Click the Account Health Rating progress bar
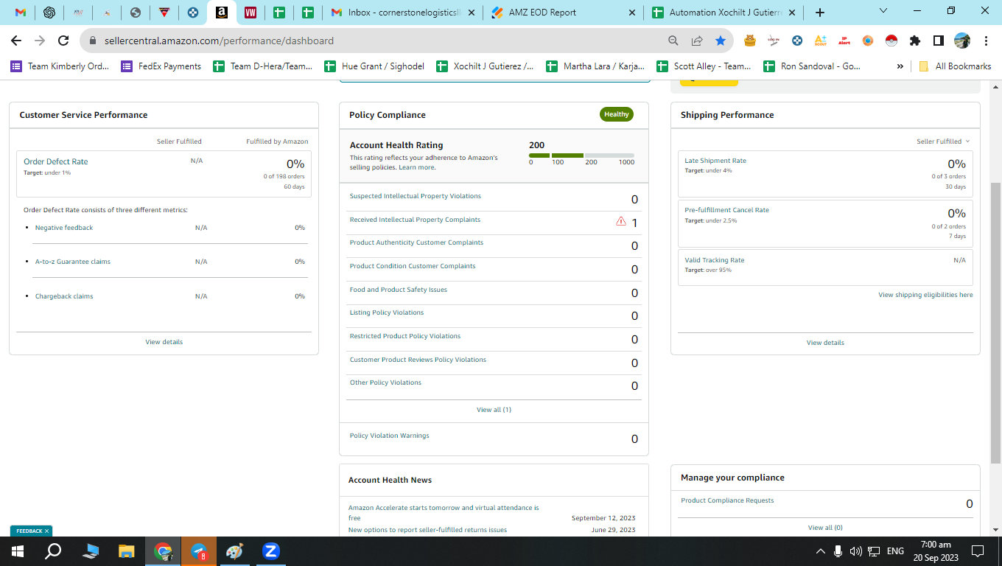The height and width of the screenshot is (566, 1002). pyautogui.click(x=581, y=156)
